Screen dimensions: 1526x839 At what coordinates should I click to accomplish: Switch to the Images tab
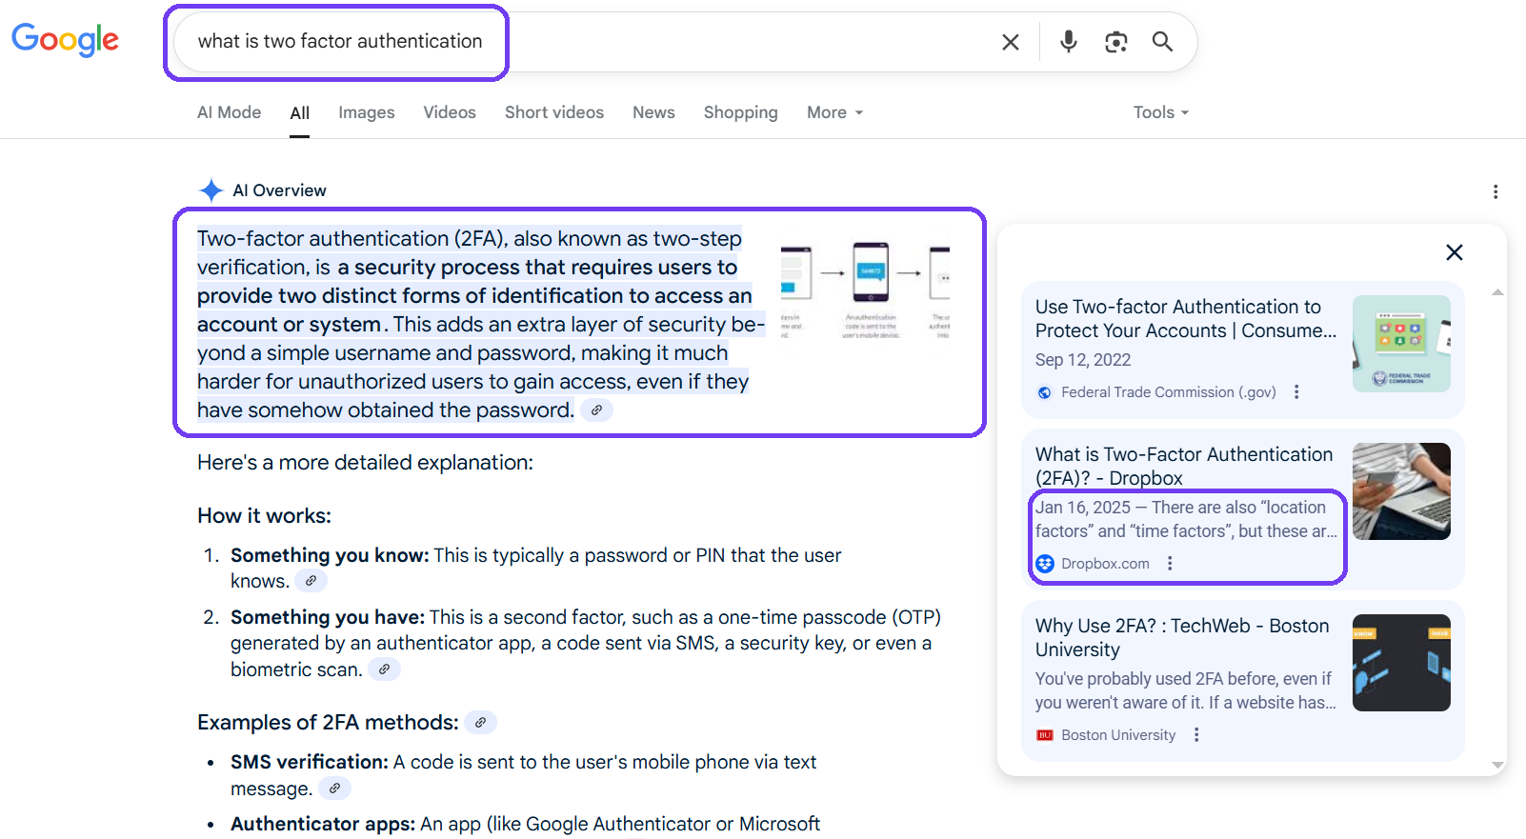366,112
